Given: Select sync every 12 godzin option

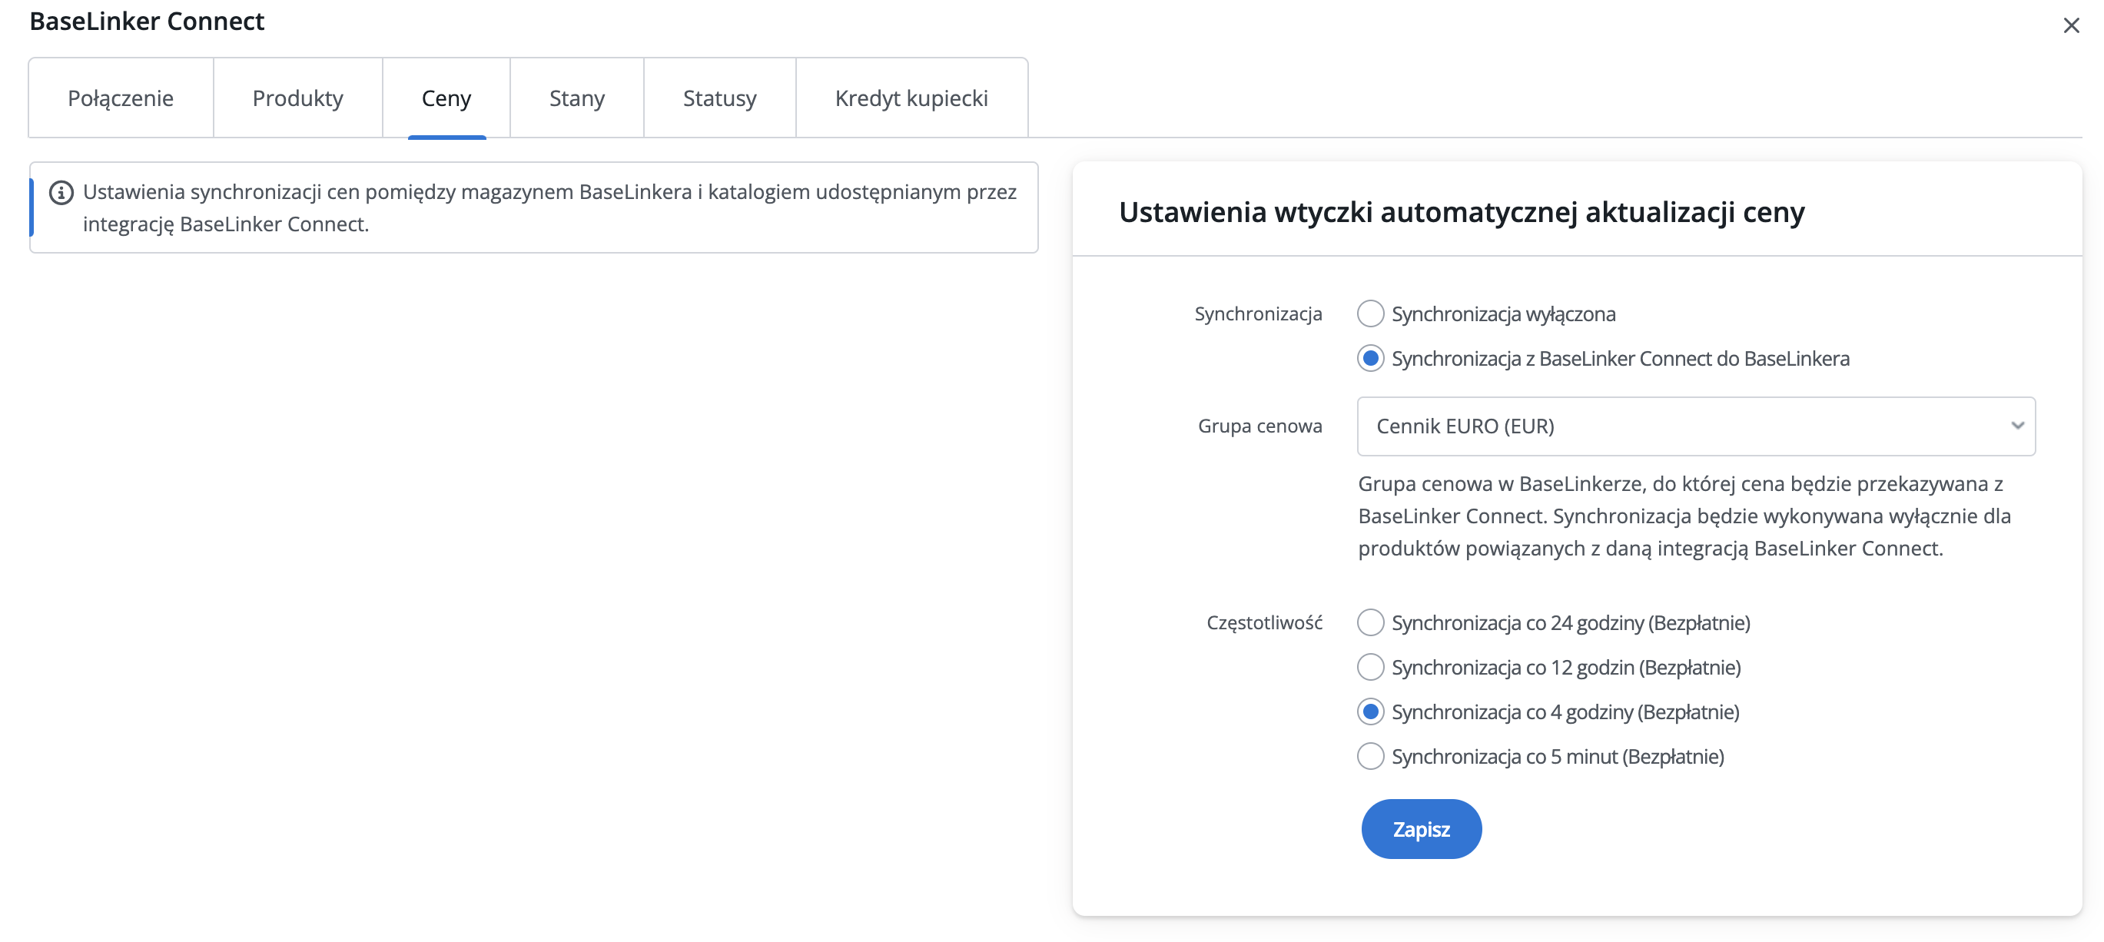Looking at the screenshot, I should pos(1371,668).
